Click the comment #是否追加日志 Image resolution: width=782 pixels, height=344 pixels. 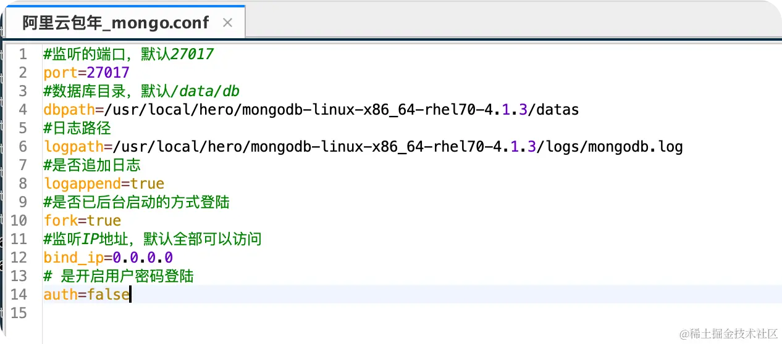[92, 165]
